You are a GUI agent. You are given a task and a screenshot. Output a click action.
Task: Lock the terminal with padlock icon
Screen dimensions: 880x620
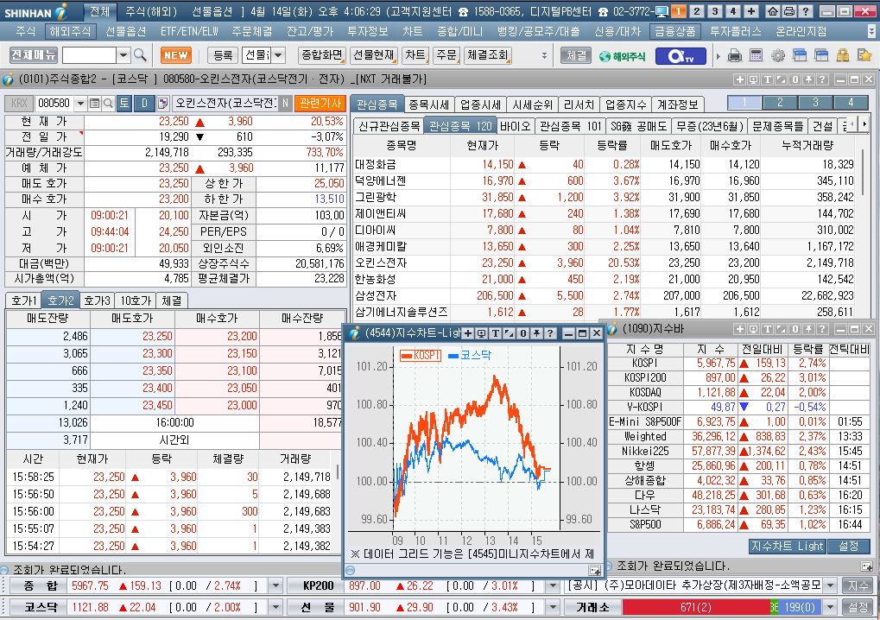[x=842, y=55]
